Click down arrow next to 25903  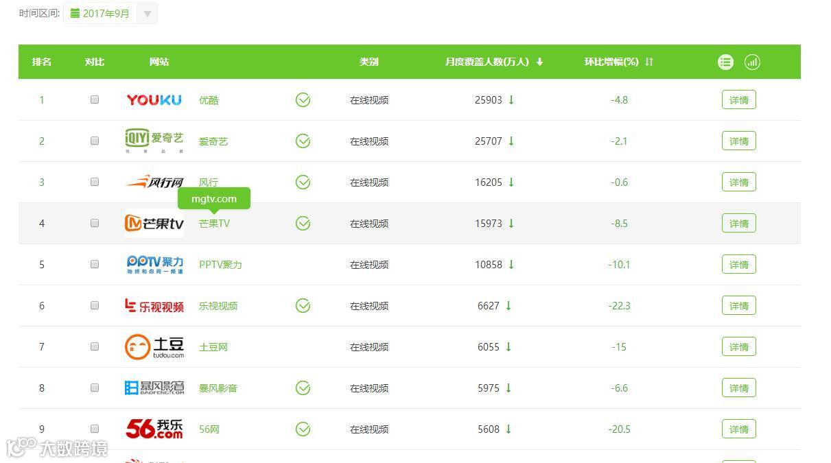511,100
